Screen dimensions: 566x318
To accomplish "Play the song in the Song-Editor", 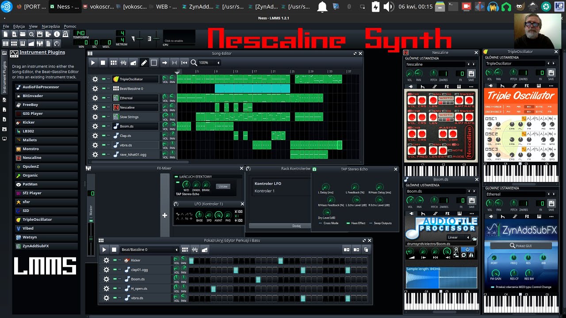I will tap(93, 63).
